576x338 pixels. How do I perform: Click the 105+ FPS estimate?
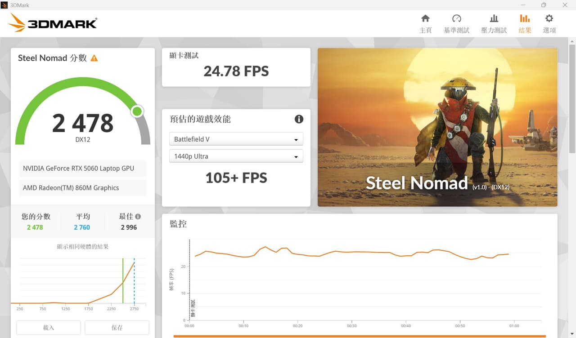236,178
